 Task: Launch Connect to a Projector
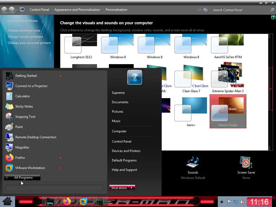coord(33,86)
